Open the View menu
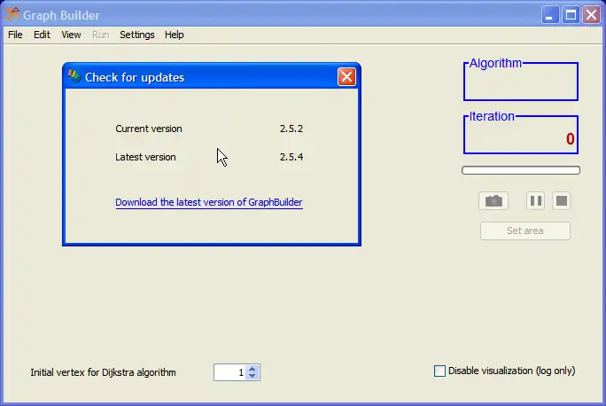 71,35
